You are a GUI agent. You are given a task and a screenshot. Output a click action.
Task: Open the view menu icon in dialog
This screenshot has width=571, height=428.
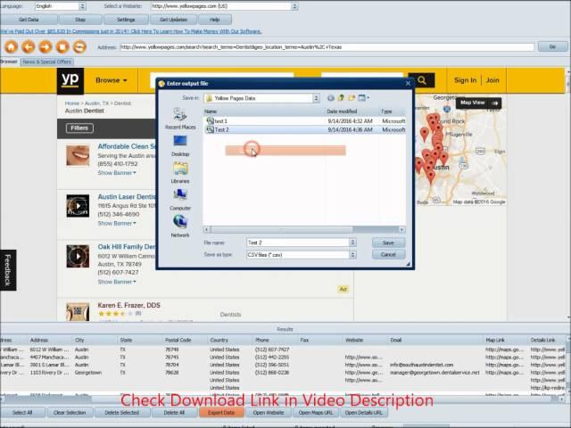[363, 98]
